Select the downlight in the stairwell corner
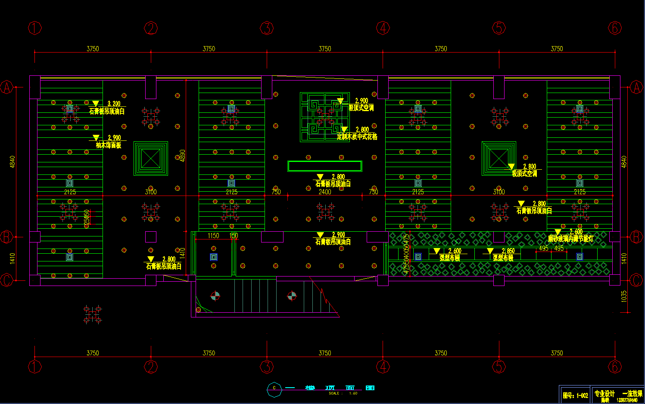Screen dimensions: 645x404 (x=198, y=309)
